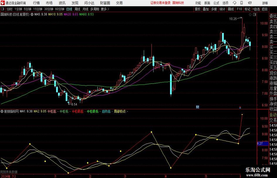Switch to 5分钟 period
Image resolution: width=277 pixels, height=178 pixels.
[x=28, y=9]
